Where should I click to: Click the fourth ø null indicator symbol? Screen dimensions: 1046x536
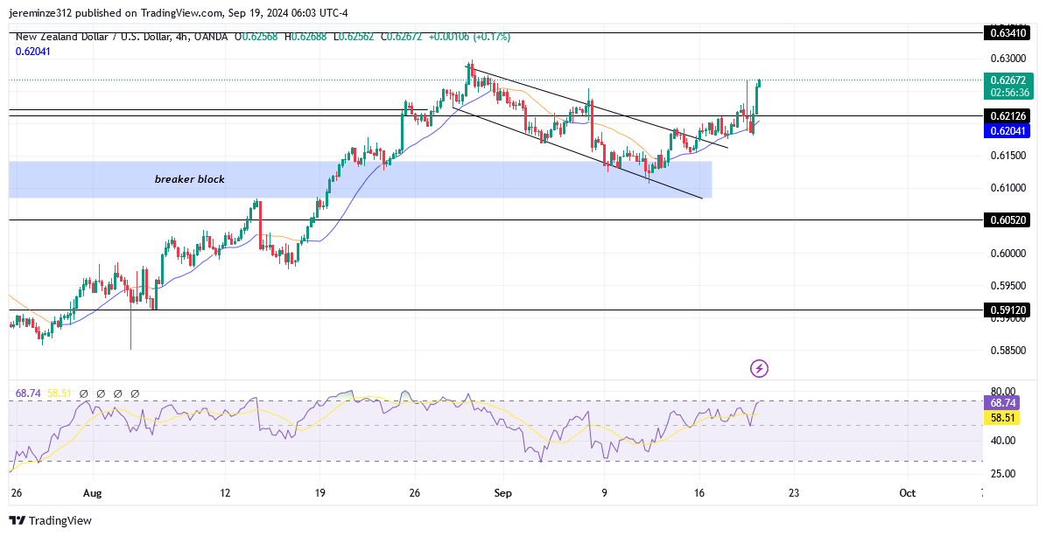click(136, 393)
